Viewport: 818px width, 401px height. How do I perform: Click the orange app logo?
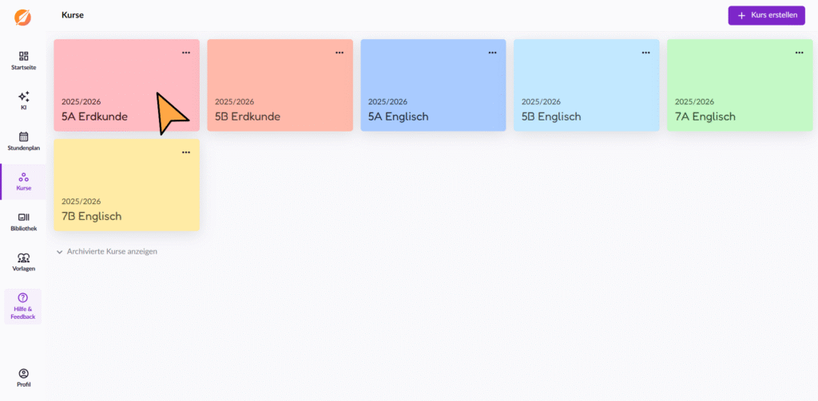click(x=23, y=18)
